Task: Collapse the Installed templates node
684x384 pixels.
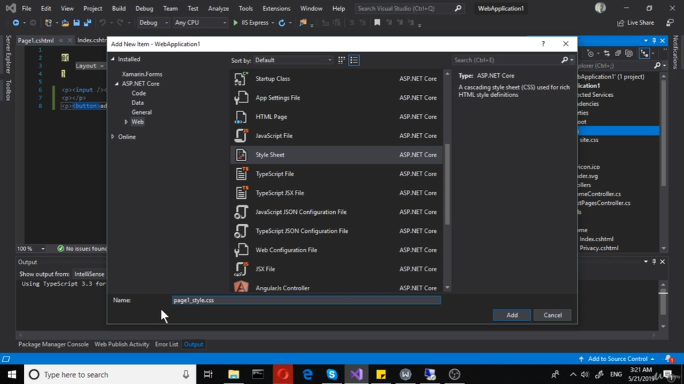Action: point(113,59)
